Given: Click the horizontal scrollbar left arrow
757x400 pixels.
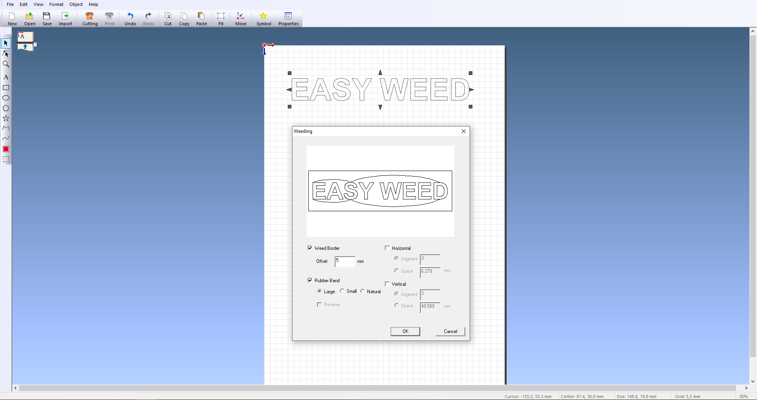Looking at the screenshot, I should point(15,388).
